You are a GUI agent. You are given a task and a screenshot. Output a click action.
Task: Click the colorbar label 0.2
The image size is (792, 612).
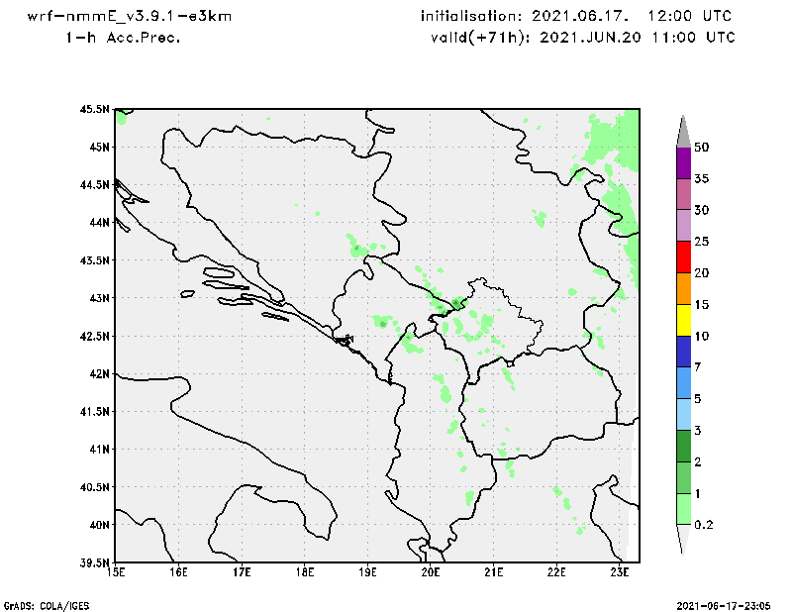click(x=704, y=525)
